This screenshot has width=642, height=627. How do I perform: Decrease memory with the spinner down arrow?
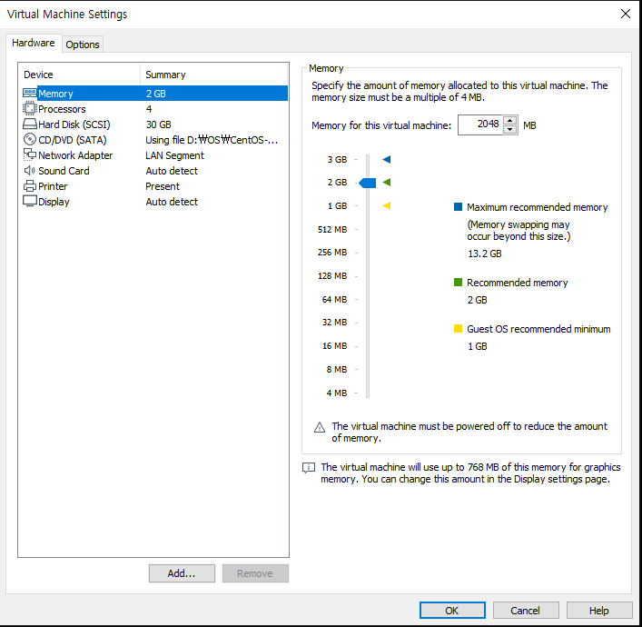(x=509, y=130)
